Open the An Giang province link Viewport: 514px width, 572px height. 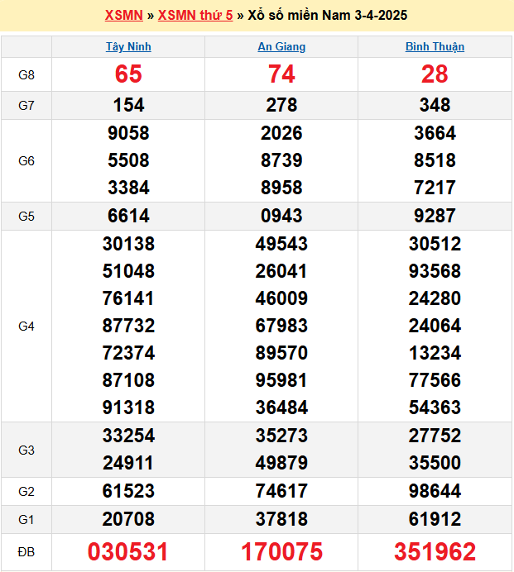(x=281, y=47)
